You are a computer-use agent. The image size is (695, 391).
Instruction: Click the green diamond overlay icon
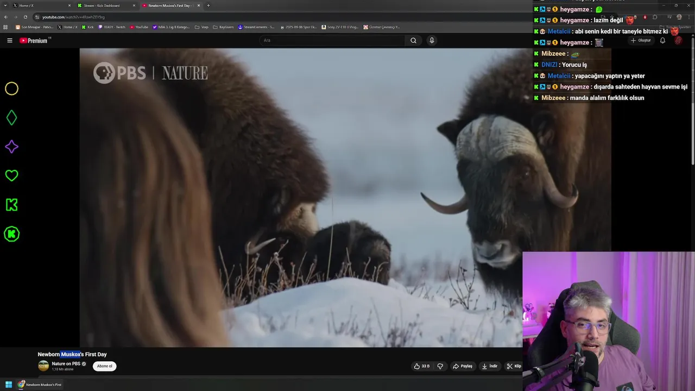[x=11, y=117]
